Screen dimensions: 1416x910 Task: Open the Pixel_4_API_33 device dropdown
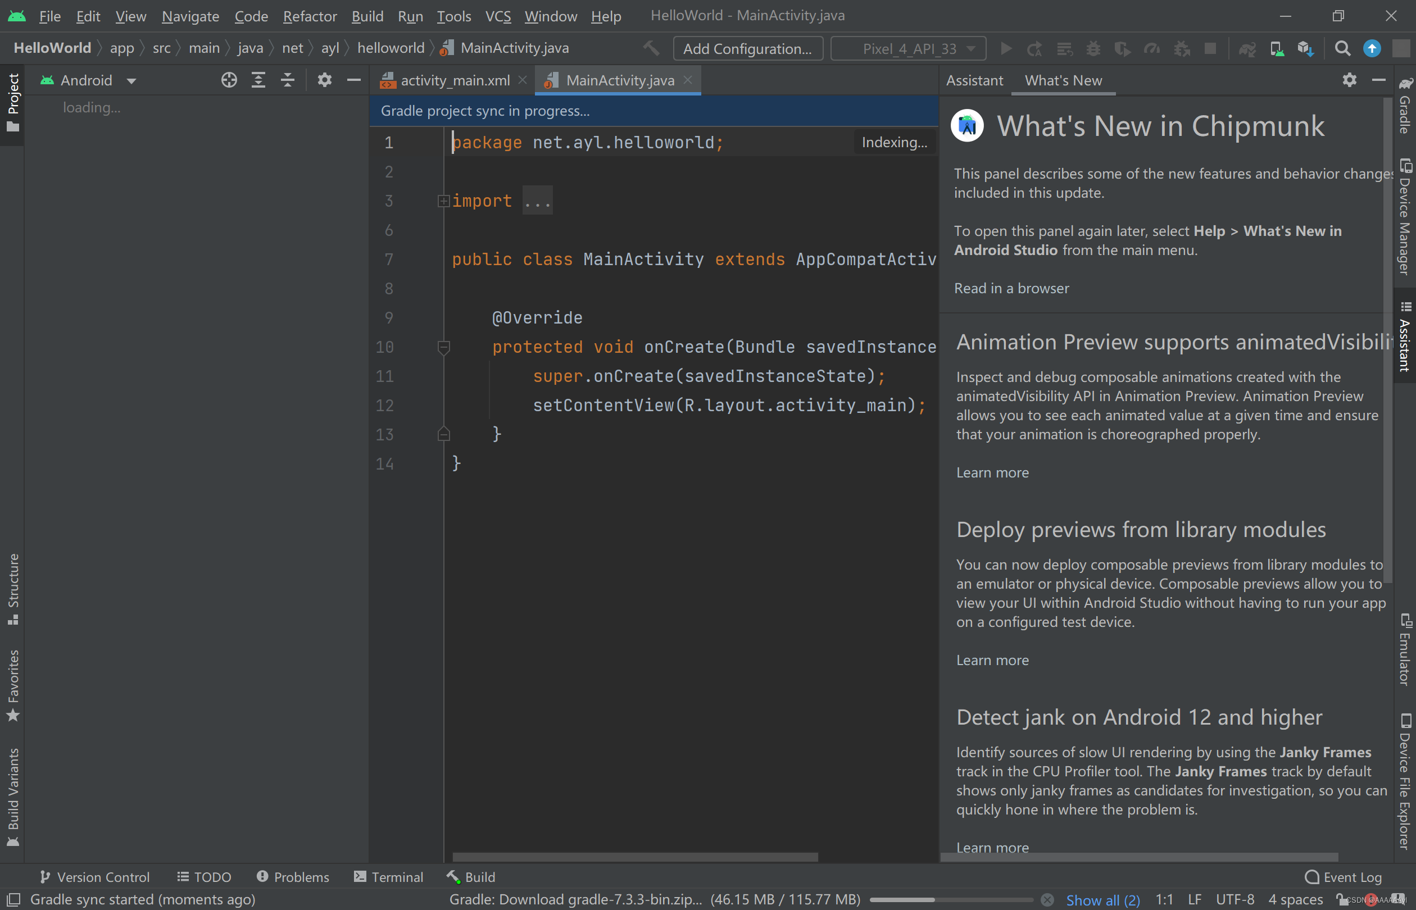coord(909,48)
